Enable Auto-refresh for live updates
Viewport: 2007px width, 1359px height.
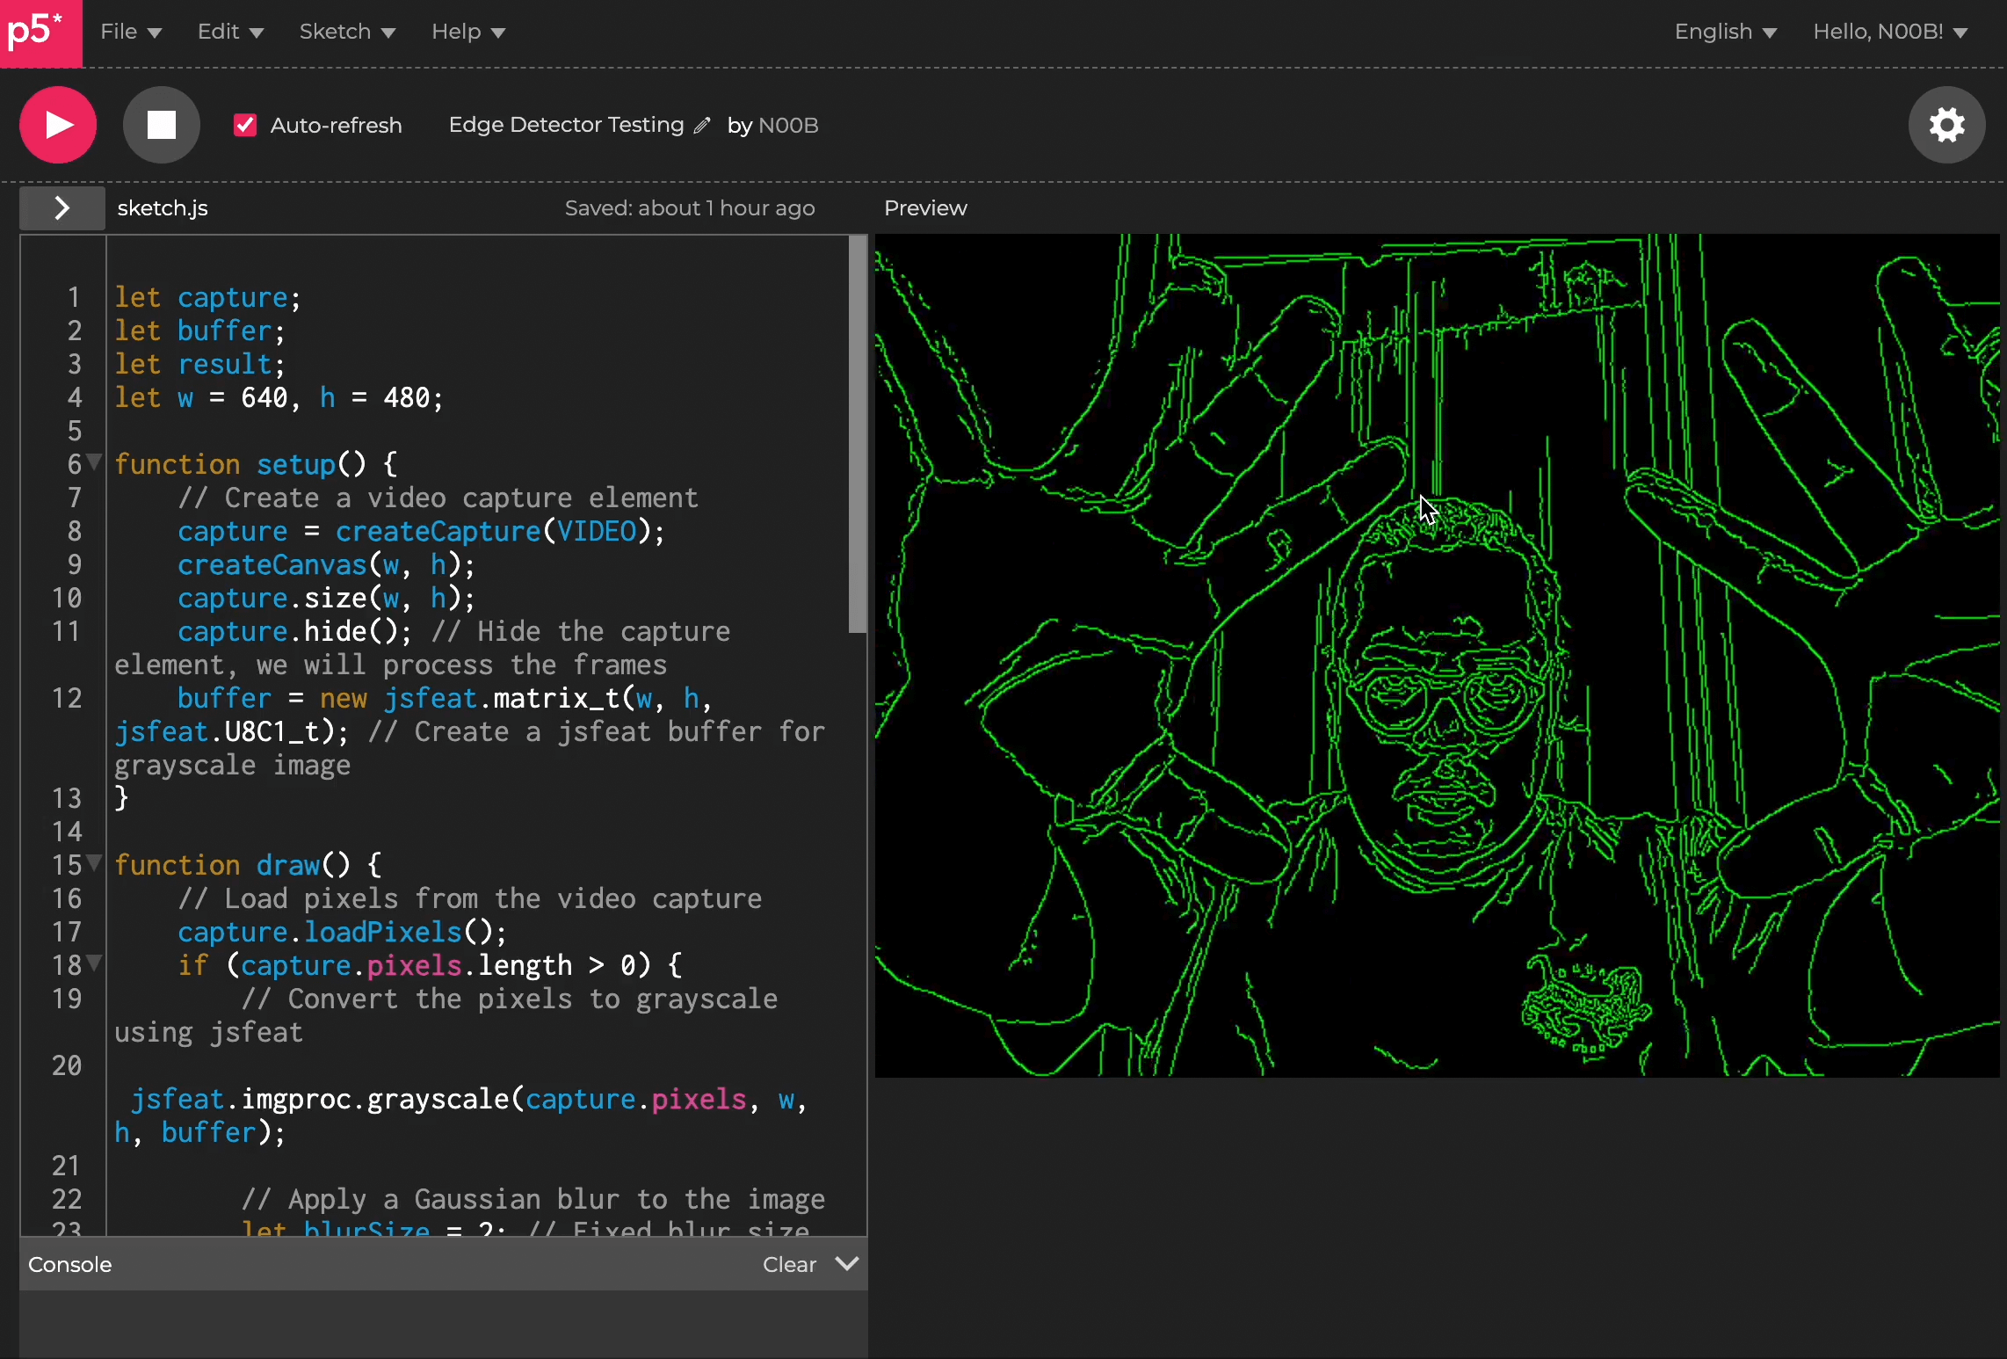click(x=245, y=124)
